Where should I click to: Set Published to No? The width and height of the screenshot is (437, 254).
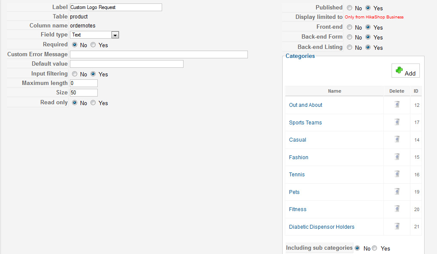[350, 8]
